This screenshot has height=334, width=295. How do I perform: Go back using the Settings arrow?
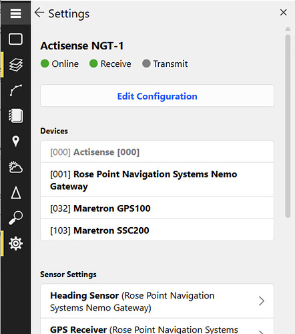[x=39, y=13]
